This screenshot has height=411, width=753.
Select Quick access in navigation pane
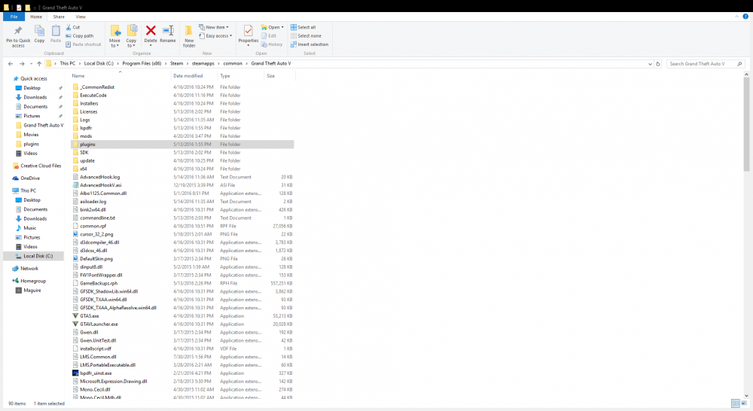click(x=34, y=78)
